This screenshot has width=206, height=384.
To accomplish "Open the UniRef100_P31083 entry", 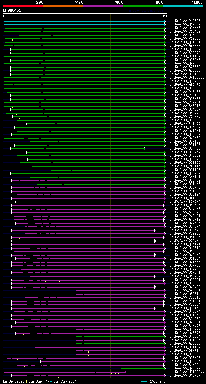I will click(x=185, y=191).
